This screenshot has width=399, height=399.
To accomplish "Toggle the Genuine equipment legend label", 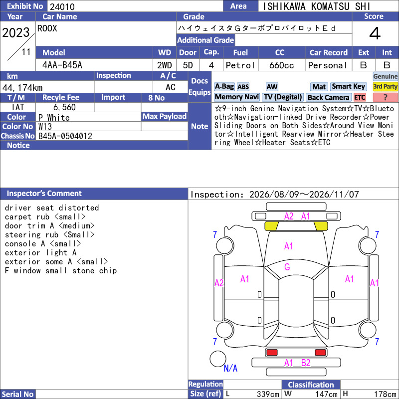I will (385, 76).
